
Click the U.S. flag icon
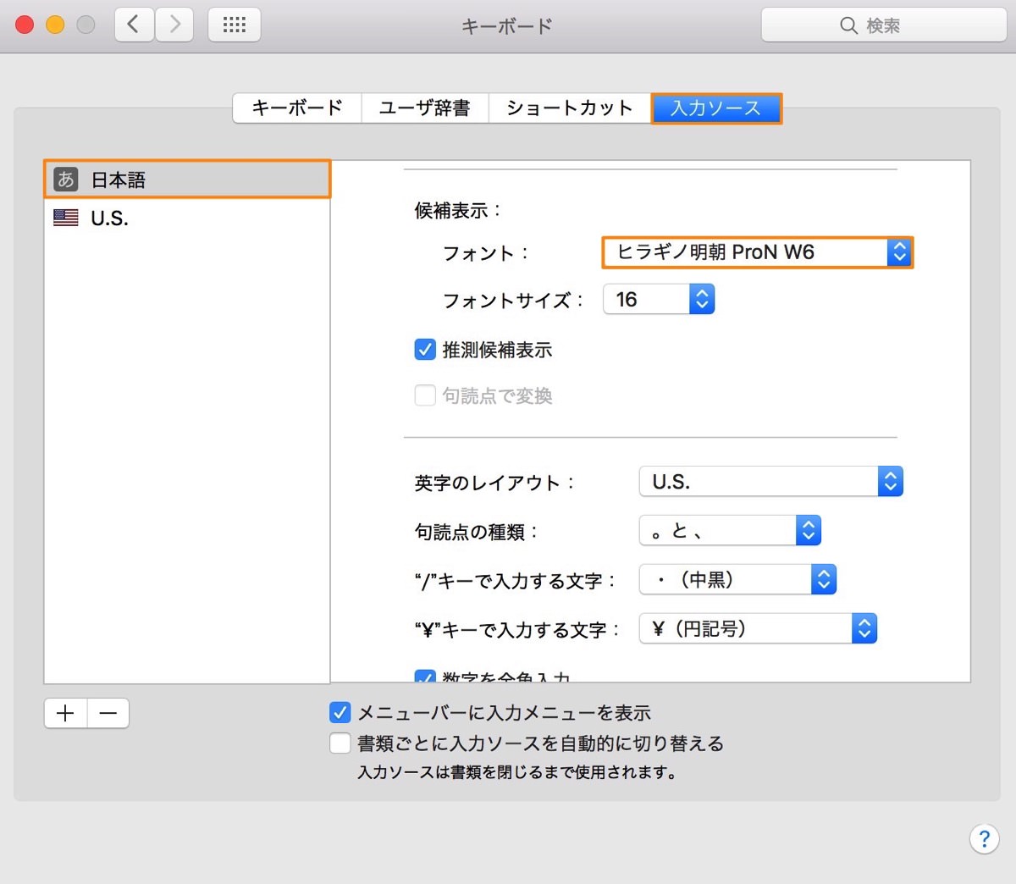pyautogui.click(x=65, y=218)
